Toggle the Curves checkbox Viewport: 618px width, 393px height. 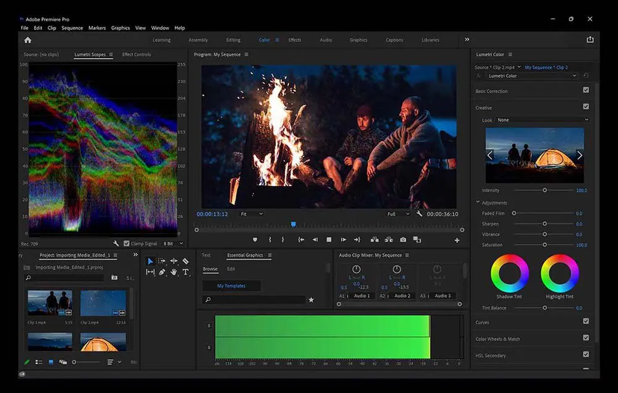pyautogui.click(x=586, y=321)
